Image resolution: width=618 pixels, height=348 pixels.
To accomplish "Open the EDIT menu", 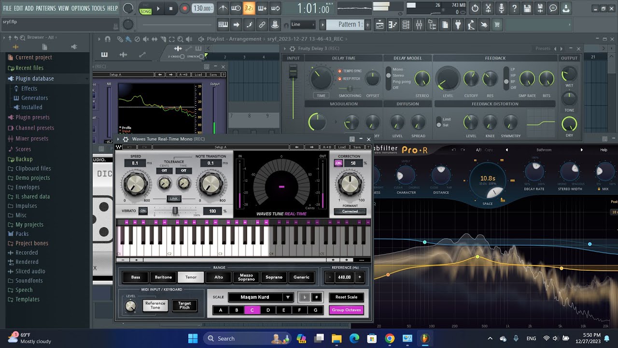I will click(x=18, y=8).
